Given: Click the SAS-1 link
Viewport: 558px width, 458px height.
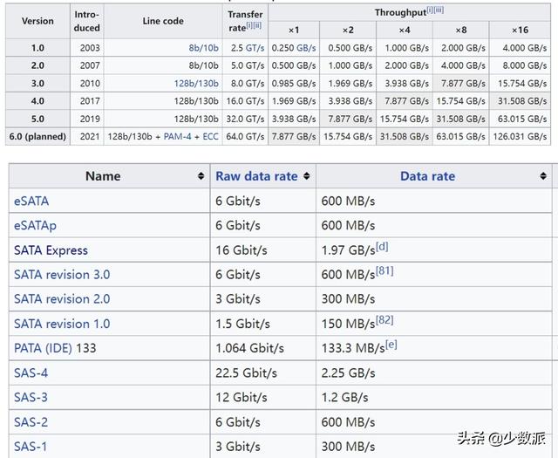Looking at the screenshot, I should pyautogui.click(x=31, y=447).
